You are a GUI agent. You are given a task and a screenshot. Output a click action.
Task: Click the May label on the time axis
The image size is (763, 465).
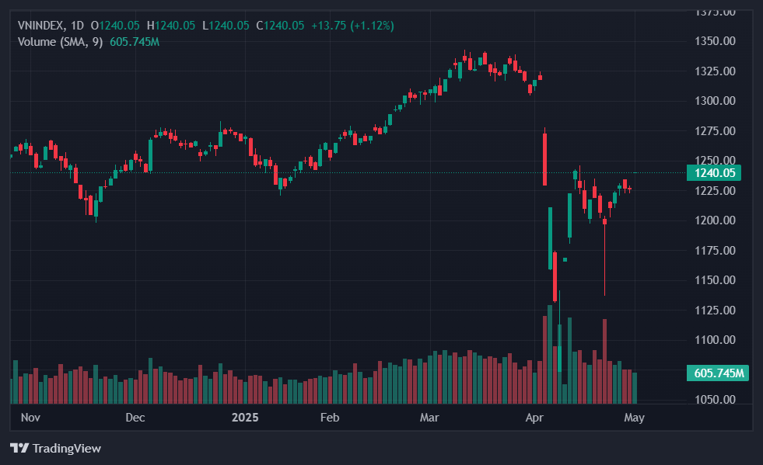click(x=634, y=418)
